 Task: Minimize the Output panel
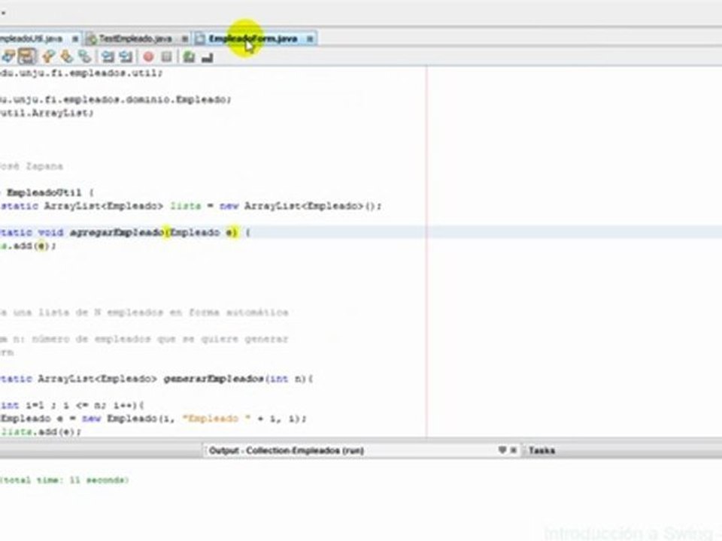[x=502, y=450]
